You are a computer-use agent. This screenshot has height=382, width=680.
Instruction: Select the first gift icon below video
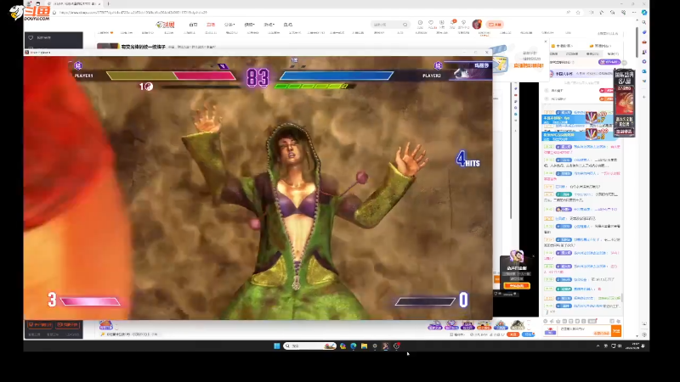pyautogui.click(x=435, y=325)
